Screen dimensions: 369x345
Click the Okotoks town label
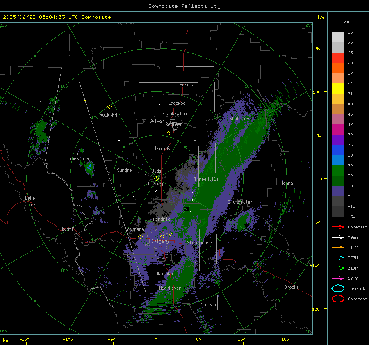click(x=164, y=274)
